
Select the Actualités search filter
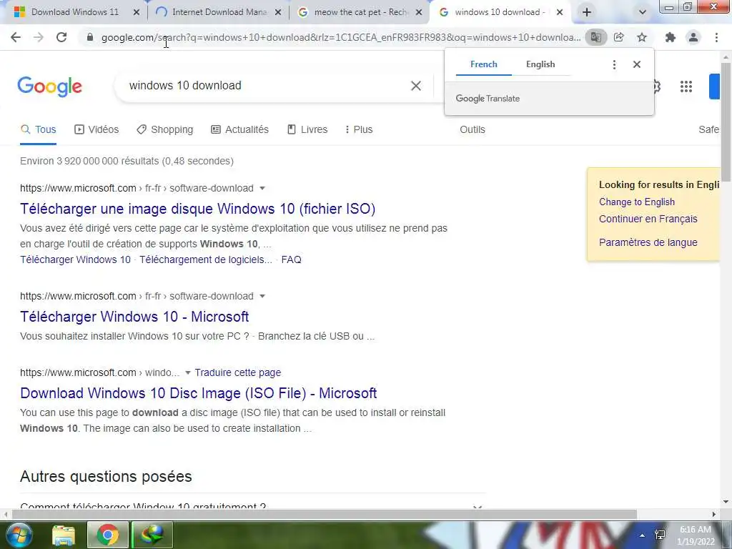click(240, 130)
